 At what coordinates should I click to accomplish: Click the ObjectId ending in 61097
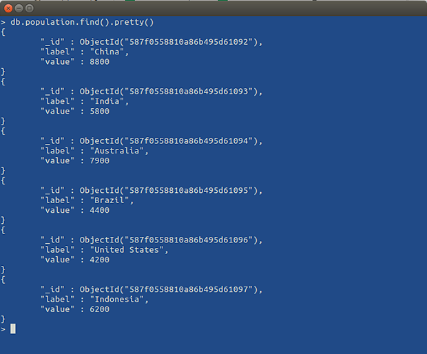(x=171, y=290)
